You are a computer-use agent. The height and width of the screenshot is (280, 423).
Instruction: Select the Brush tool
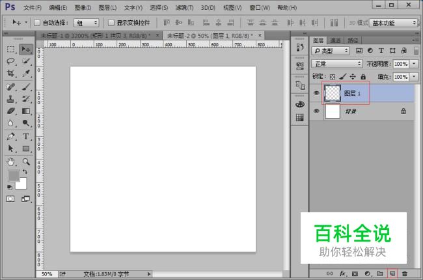(26, 87)
